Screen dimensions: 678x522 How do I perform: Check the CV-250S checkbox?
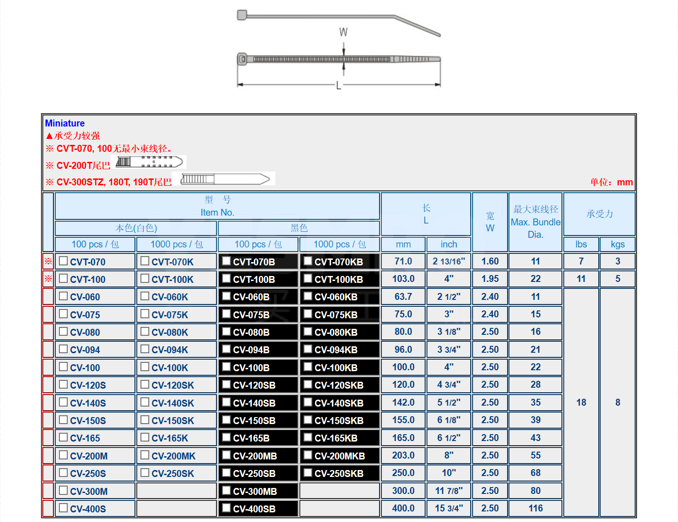[x=64, y=472]
